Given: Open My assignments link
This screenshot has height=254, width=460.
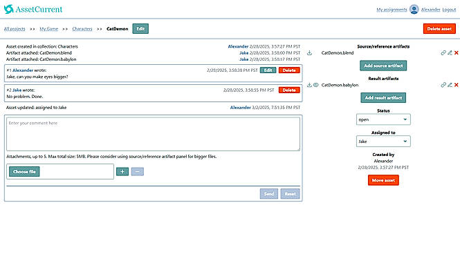Looking at the screenshot, I should coord(392,10).
